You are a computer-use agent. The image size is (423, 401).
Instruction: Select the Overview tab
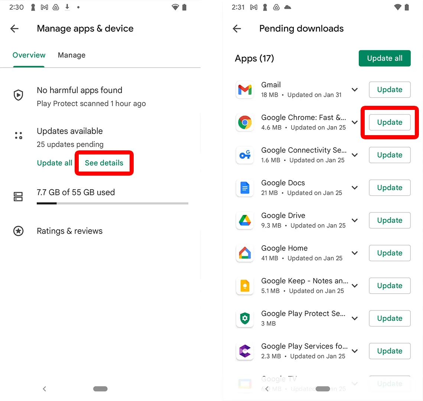click(x=29, y=55)
